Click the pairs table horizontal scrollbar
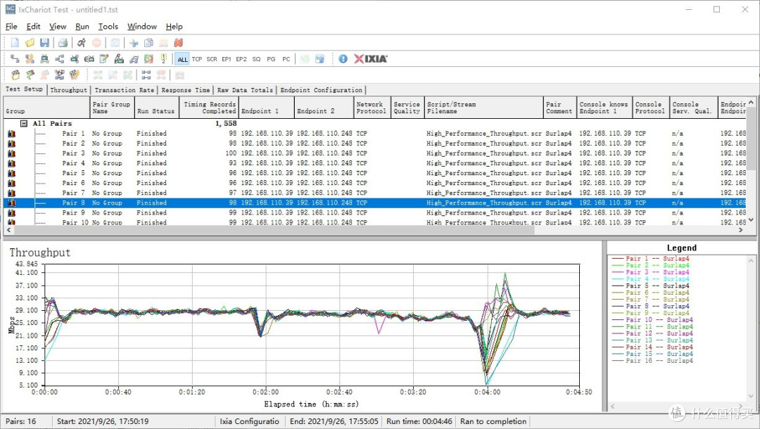This screenshot has width=760, height=429. pyautogui.click(x=273, y=231)
